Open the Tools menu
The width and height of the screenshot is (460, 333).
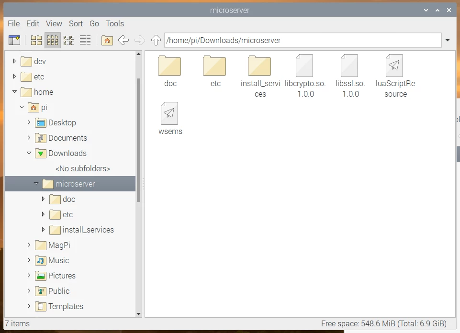tap(114, 23)
